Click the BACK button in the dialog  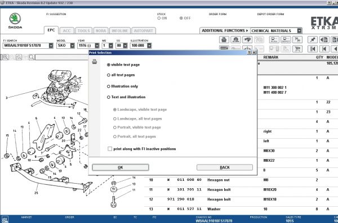pos(225,167)
